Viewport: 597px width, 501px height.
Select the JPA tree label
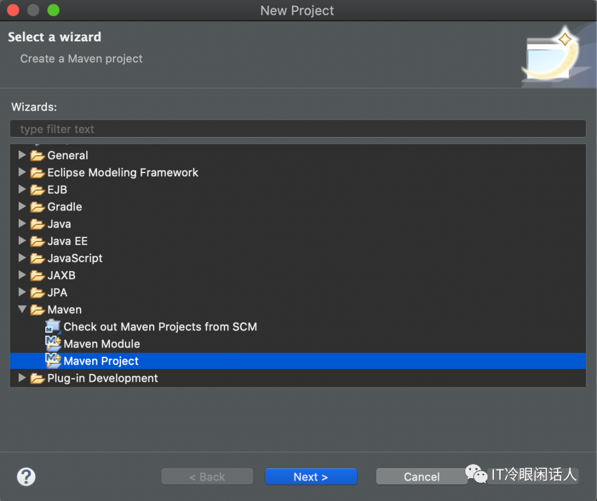click(57, 293)
